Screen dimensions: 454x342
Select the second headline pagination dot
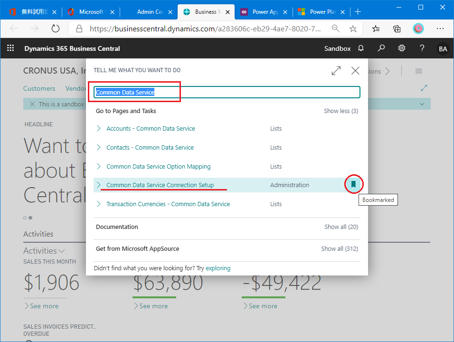coord(30,218)
